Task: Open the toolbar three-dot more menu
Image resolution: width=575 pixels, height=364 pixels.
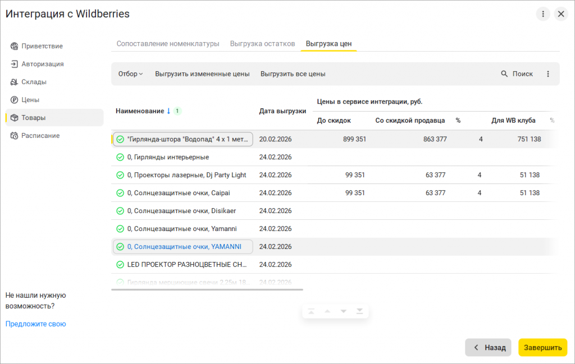Action: 548,74
